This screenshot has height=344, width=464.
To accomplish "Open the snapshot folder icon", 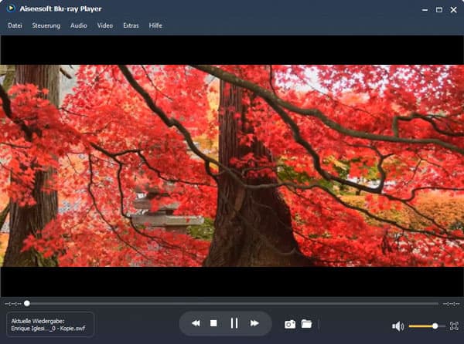I will point(306,324).
